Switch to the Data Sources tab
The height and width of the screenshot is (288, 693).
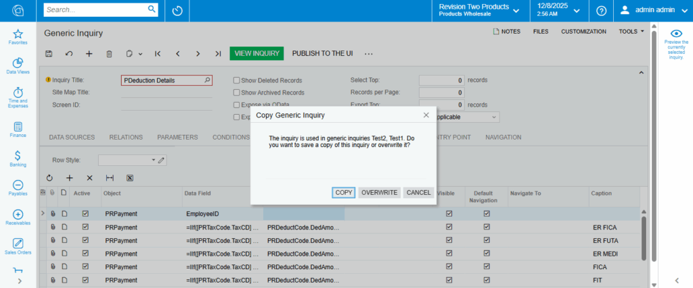[72, 137]
